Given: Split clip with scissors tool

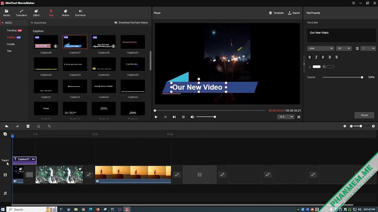Looking at the screenshot, I should coord(39,126).
